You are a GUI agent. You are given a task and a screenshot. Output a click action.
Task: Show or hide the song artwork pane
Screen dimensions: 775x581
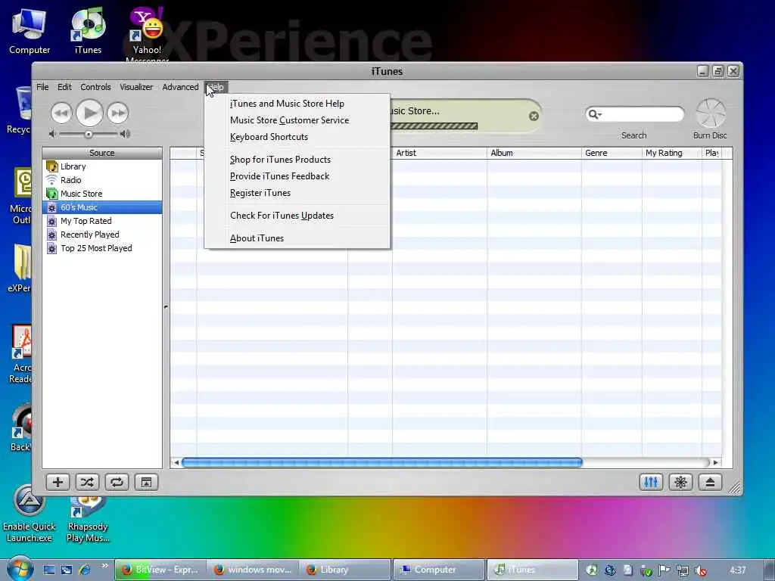(146, 482)
